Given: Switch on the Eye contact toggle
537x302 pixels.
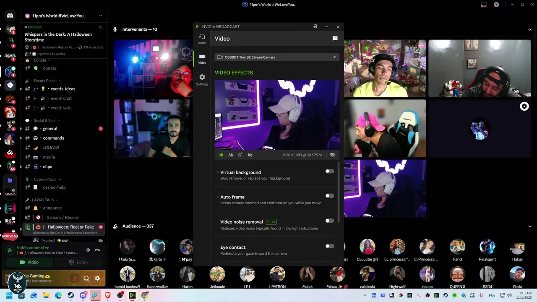Looking at the screenshot, I should point(330,246).
